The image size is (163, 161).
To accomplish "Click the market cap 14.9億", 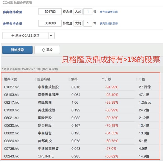I will coord(144,156).
